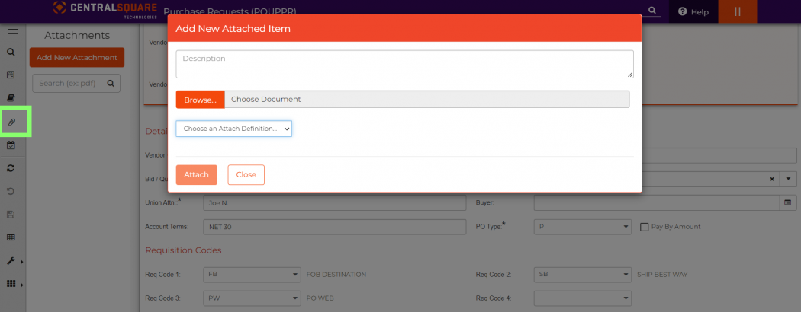Open Choose an Attach Definition dropdown
Screen dimensions: 801x312
coord(234,129)
